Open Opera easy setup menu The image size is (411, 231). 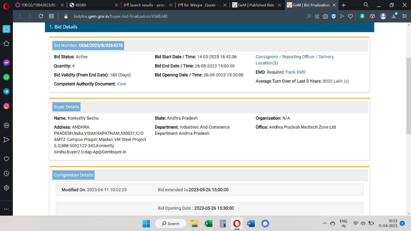404,16
